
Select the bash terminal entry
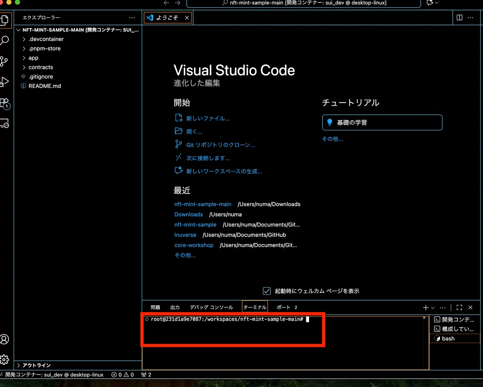(x=455, y=338)
